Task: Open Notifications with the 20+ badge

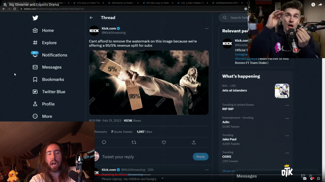Action: [x=49, y=55]
